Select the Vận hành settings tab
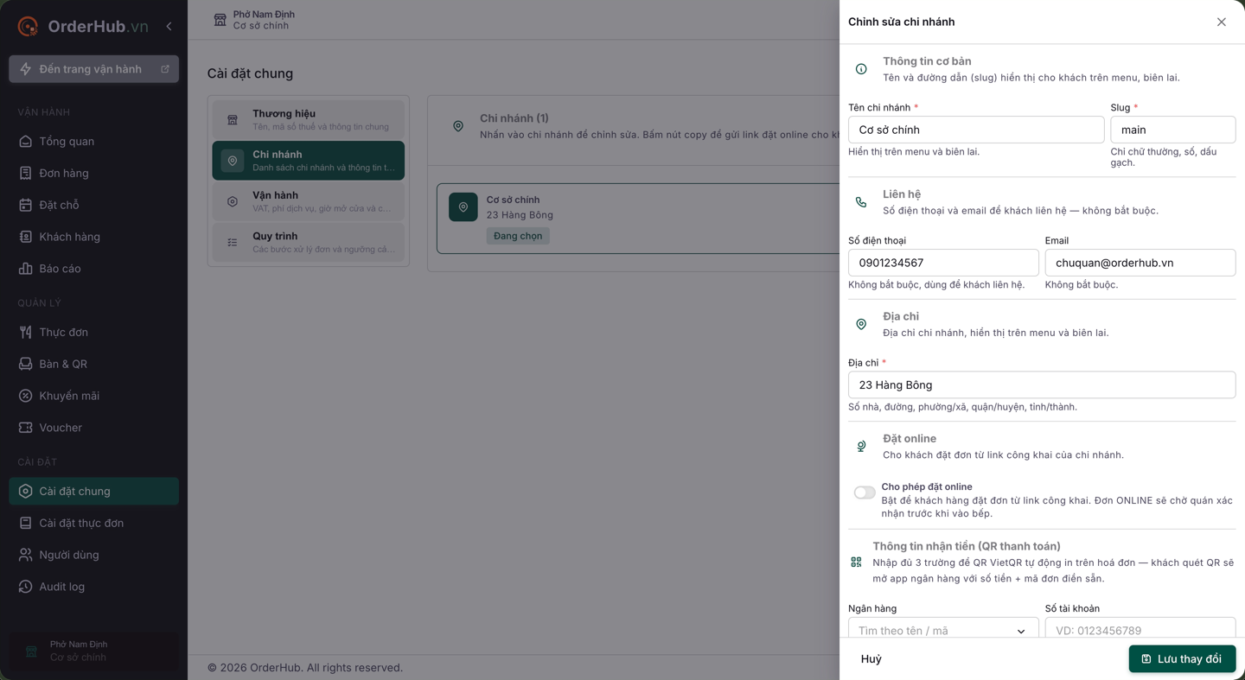The width and height of the screenshot is (1245, 680). (x=309, y=201)
